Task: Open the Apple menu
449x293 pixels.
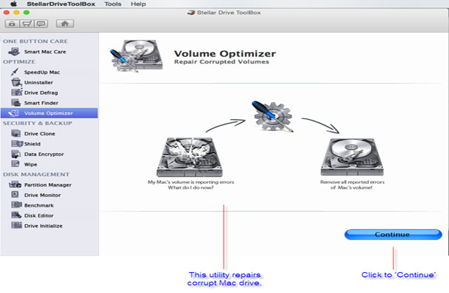Action: coord(13,3)
